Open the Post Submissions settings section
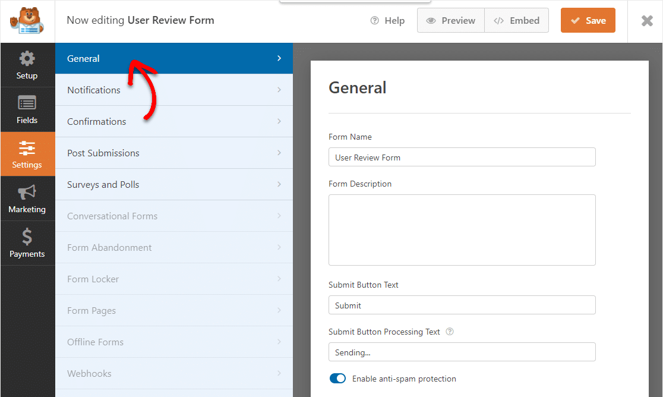This screenshot has height=397, width=663. pyautogui.click(x=174, y=153)
